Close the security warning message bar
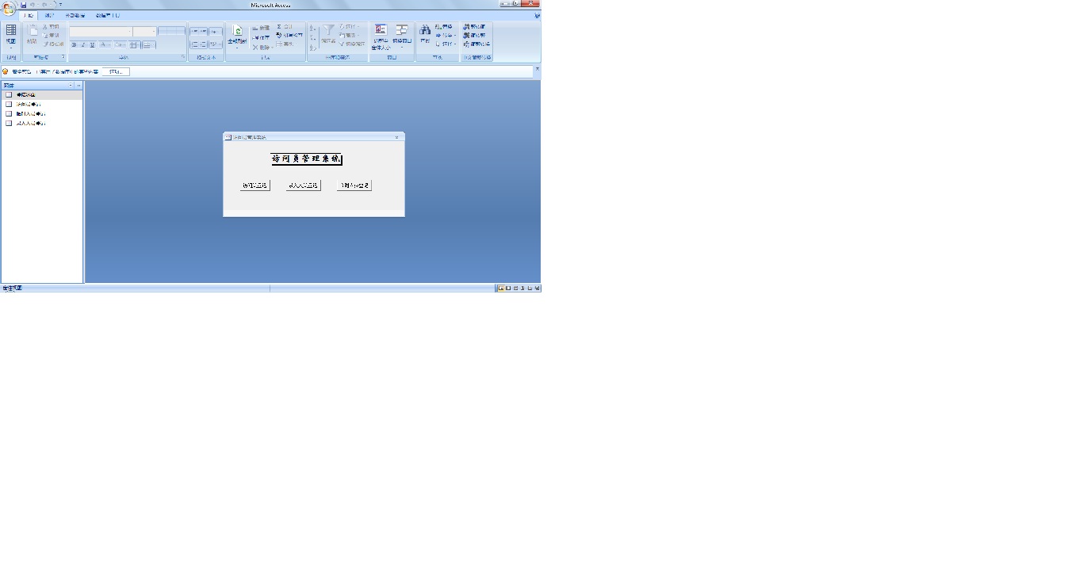 coord(537,69)
